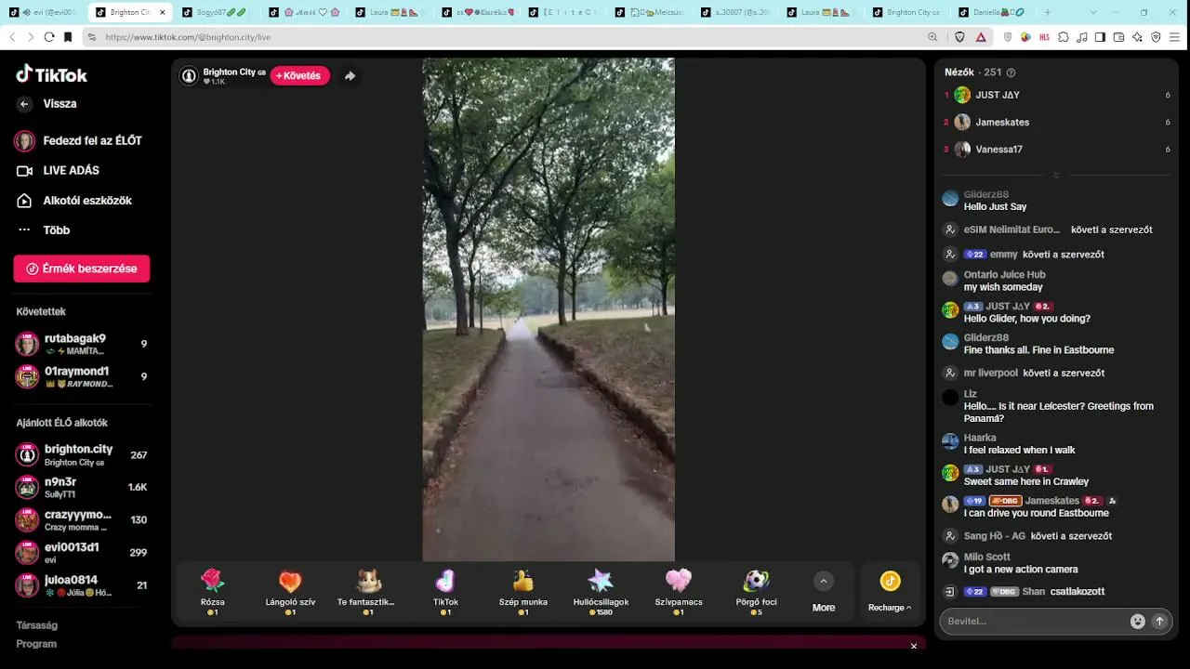Open the emoji picker in chat input

click(x=1137, y=622)
